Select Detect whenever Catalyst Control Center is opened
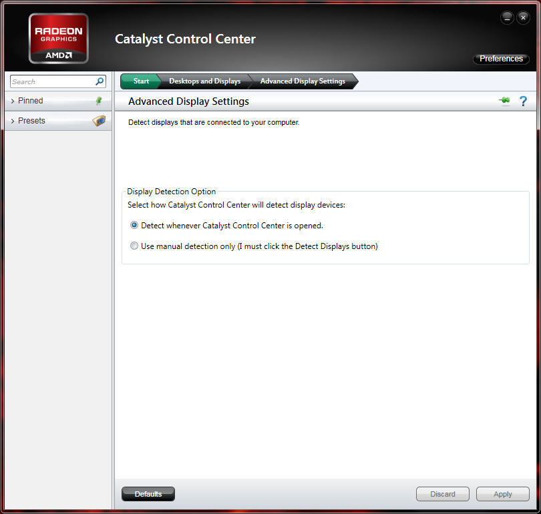The height and width of the screenshot is (514, 541). point(134,225)
